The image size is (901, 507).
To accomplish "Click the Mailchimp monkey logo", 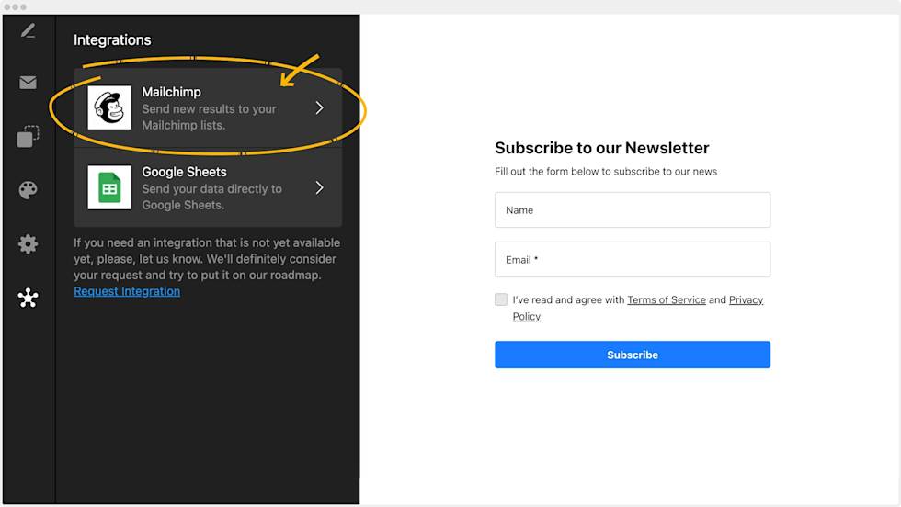I will (110, 108).
